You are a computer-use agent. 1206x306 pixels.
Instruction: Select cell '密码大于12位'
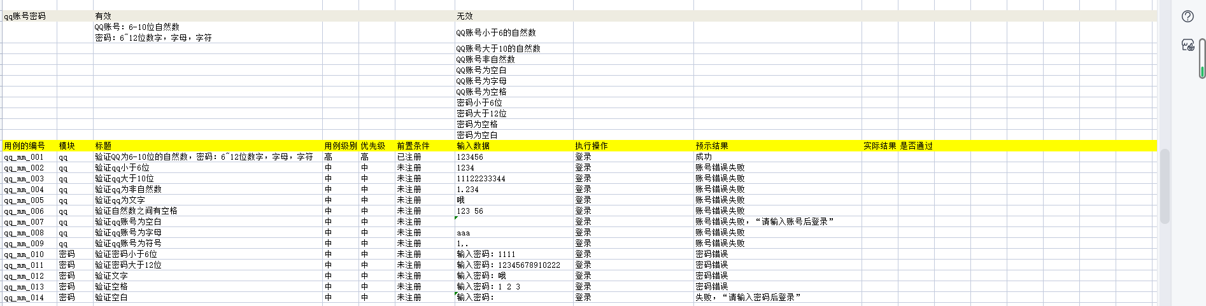coord(514,113)
